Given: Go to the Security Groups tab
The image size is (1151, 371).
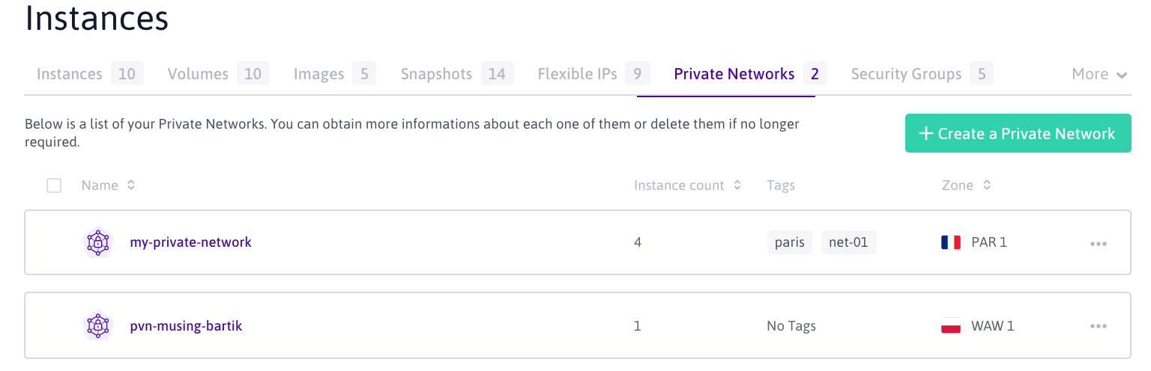Looking at the screenshot, I should tap(906, 74).
